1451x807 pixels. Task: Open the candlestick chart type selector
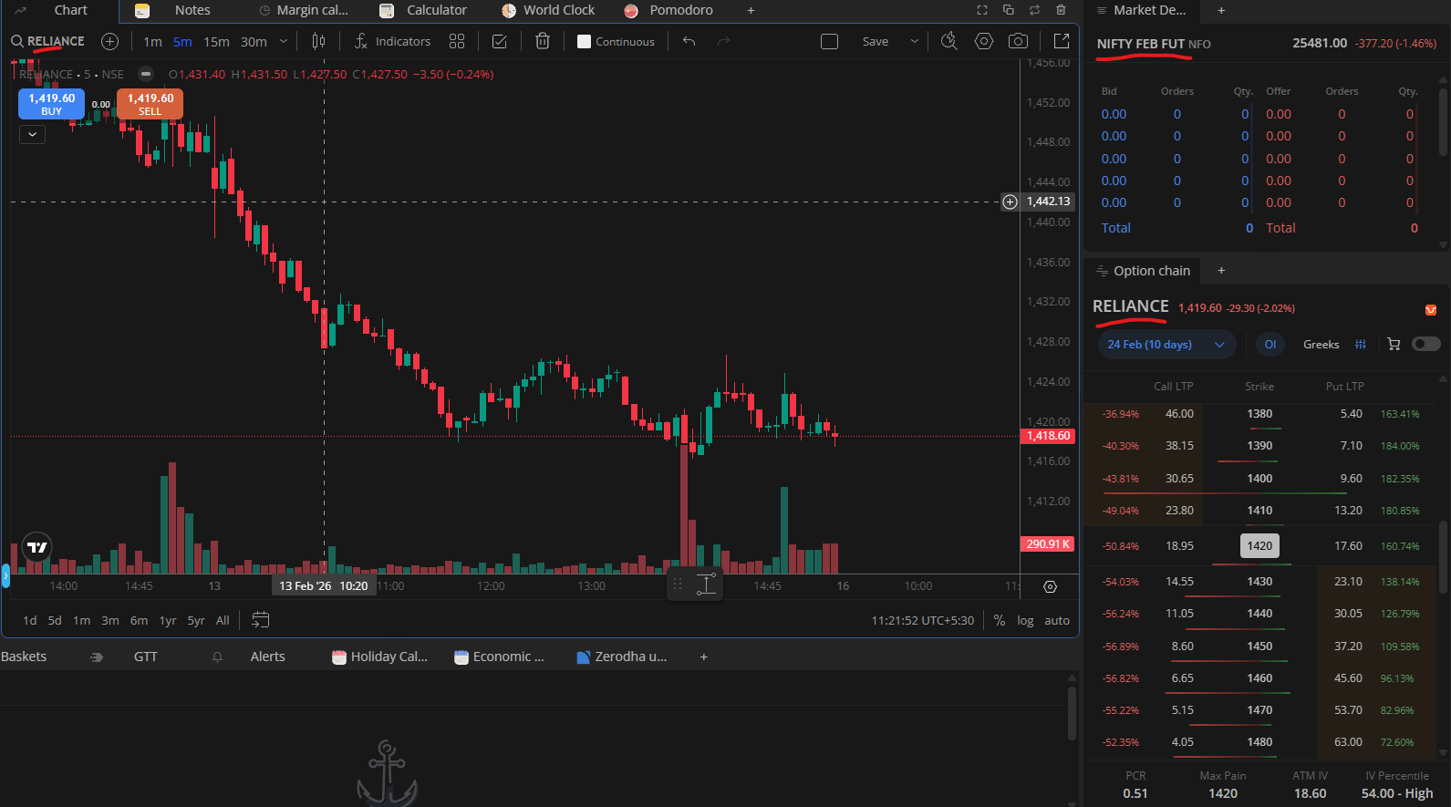(x=318, y=41)
